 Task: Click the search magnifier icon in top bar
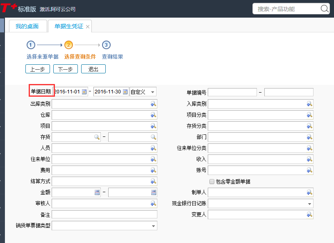tap(324, 9)
